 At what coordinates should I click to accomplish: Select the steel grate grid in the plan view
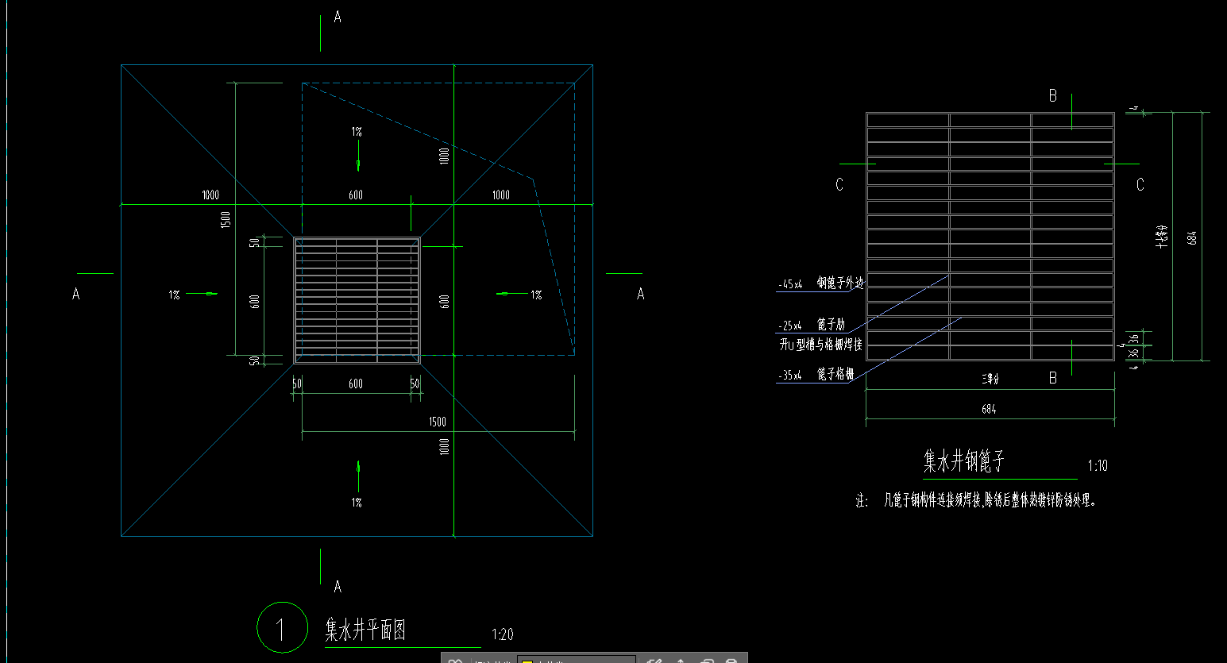click(357, 300)
